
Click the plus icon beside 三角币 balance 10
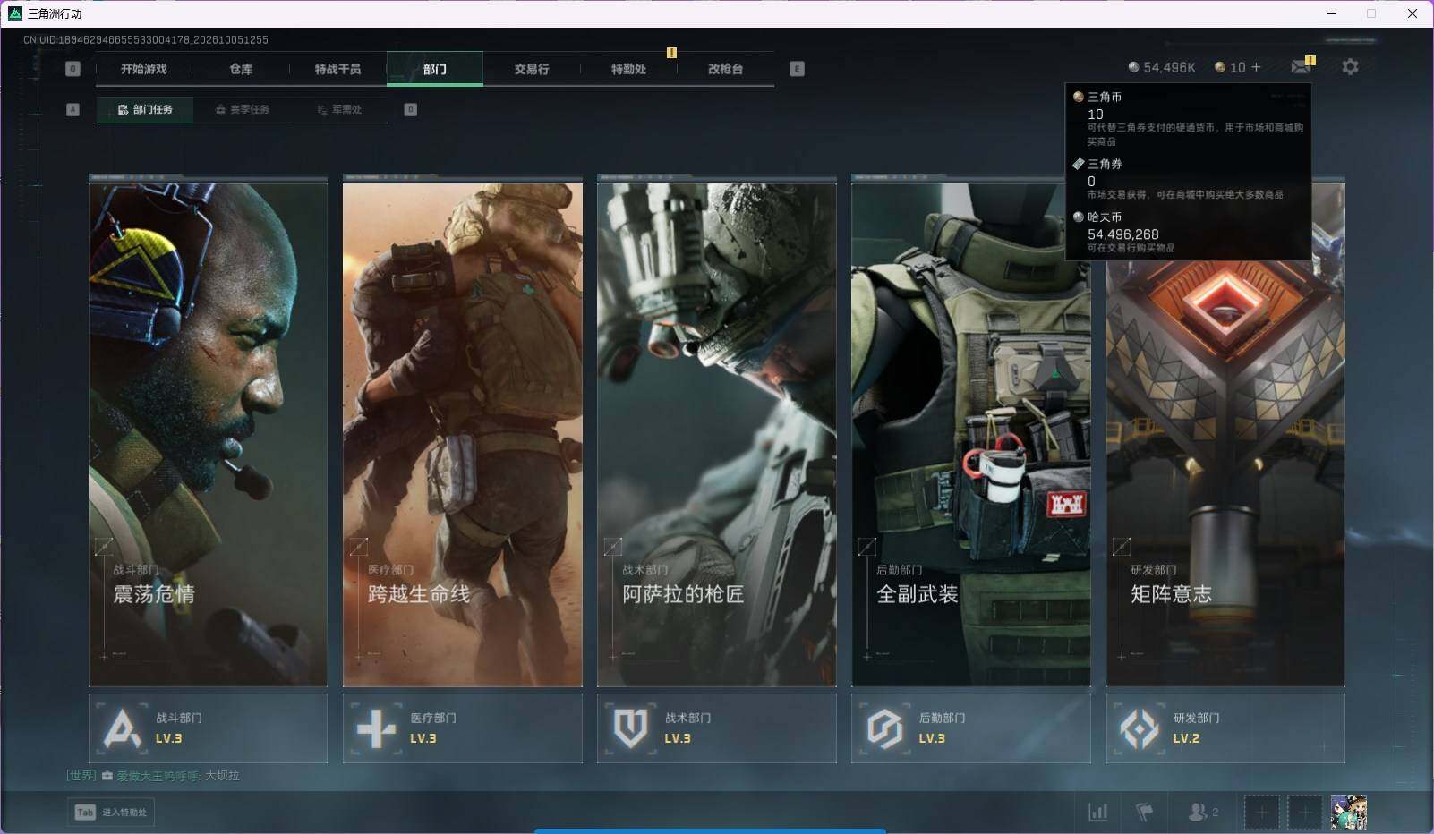[1256, 67]
